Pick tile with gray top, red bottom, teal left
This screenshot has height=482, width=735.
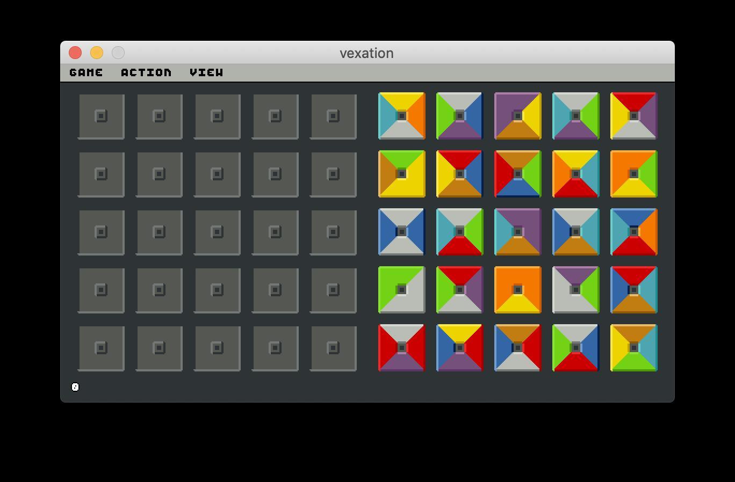460,232
